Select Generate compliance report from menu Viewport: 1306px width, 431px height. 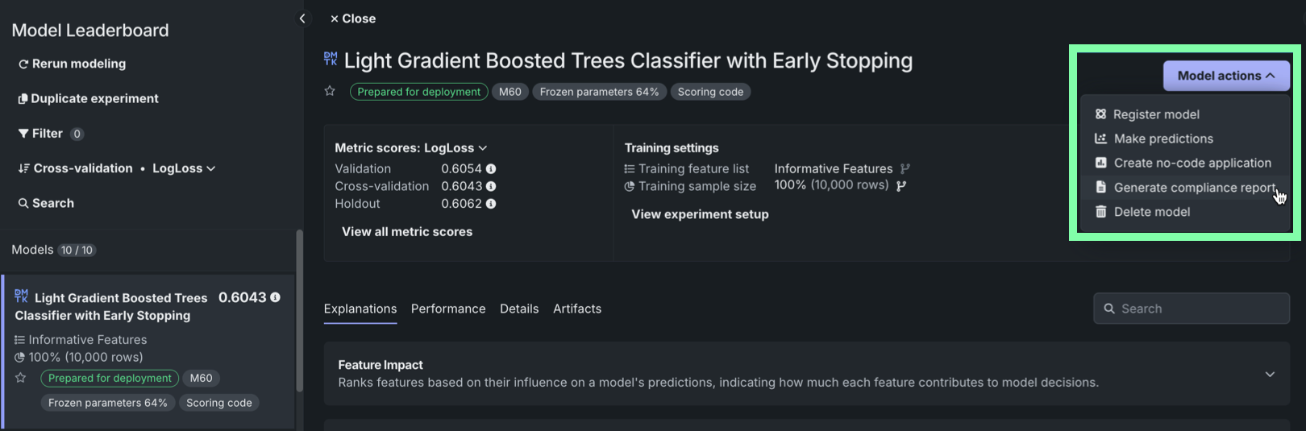(1194, 188)
